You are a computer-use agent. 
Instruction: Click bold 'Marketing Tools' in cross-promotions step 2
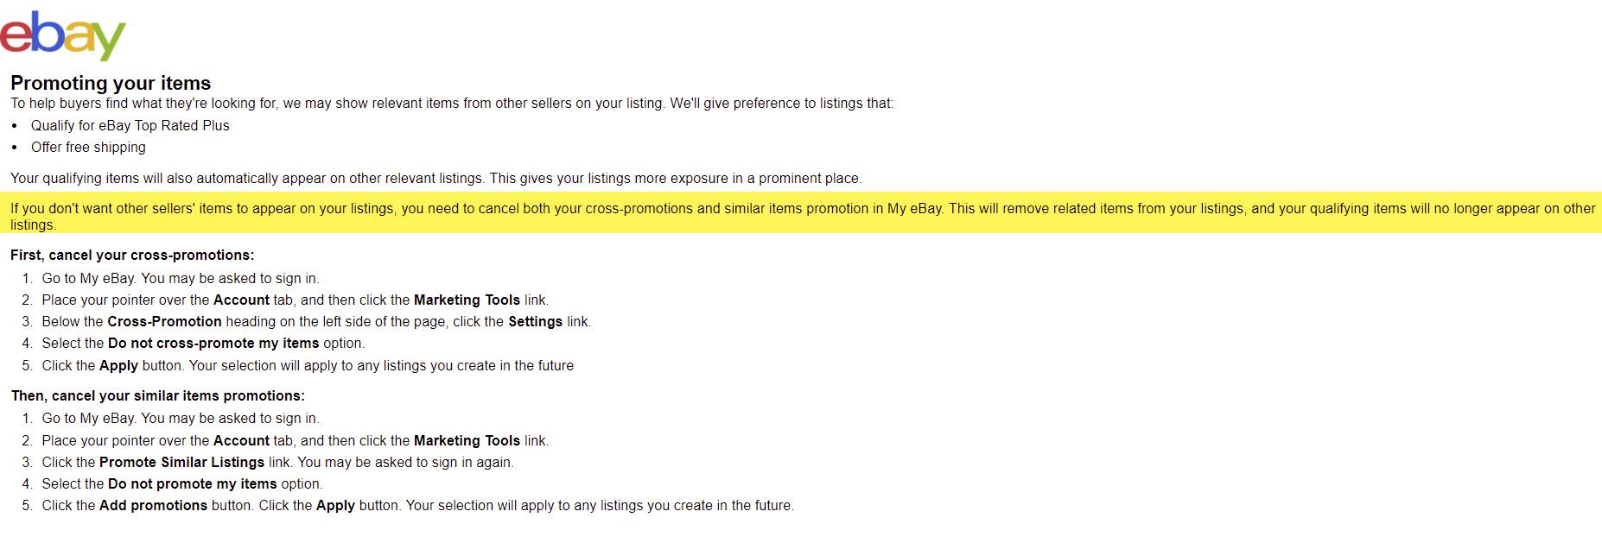click(467, 300)
